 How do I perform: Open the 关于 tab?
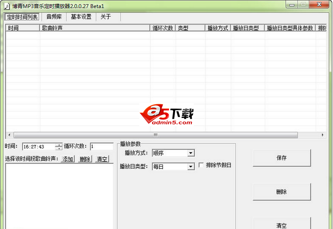click(106, 17)
